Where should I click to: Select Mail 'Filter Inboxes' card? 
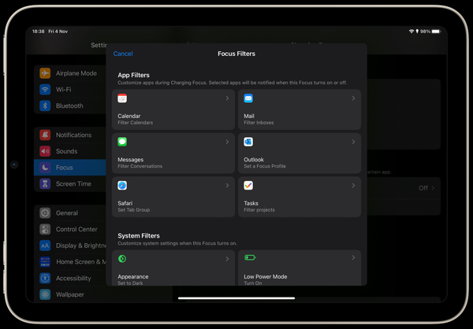click(x=300, y=109)
